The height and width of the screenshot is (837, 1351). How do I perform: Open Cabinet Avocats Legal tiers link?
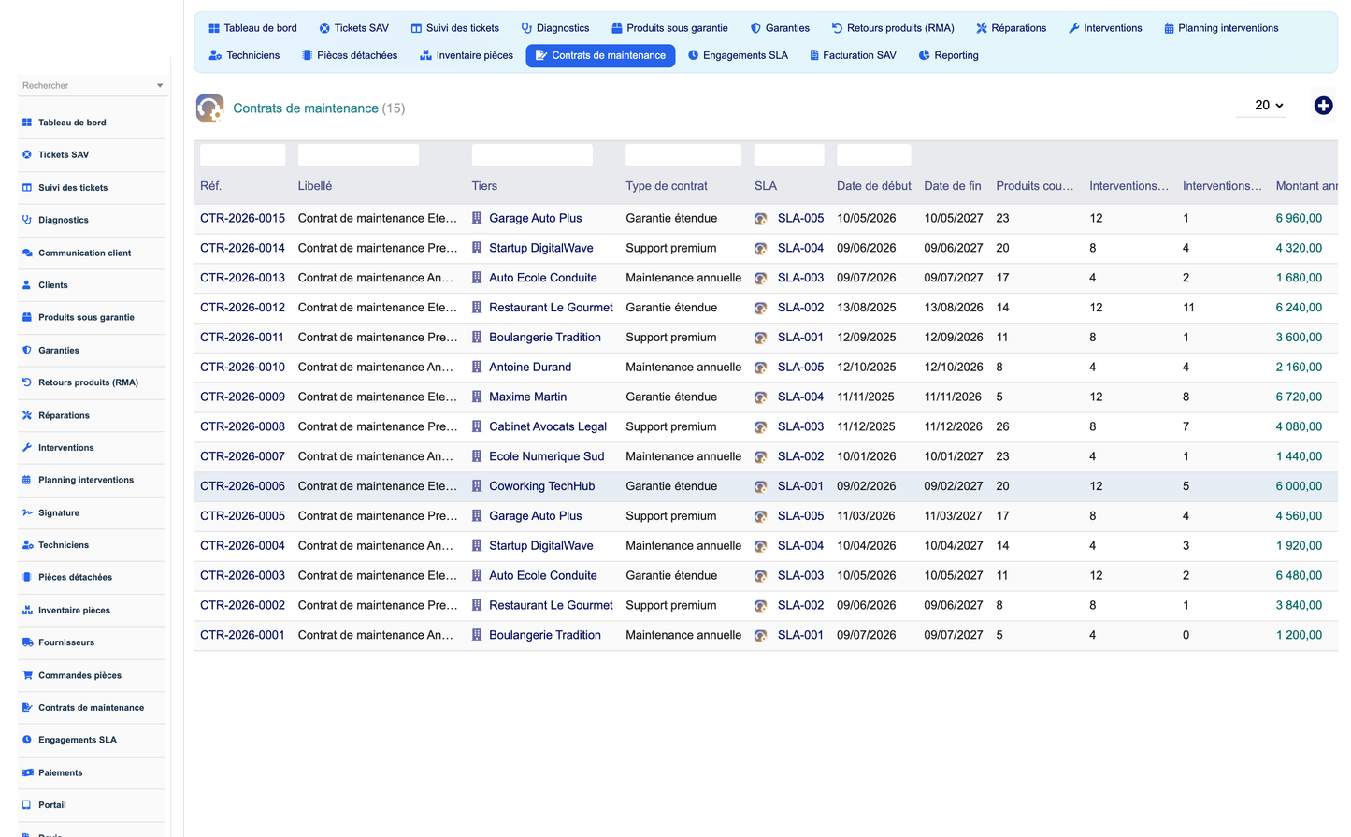[548, 426]
